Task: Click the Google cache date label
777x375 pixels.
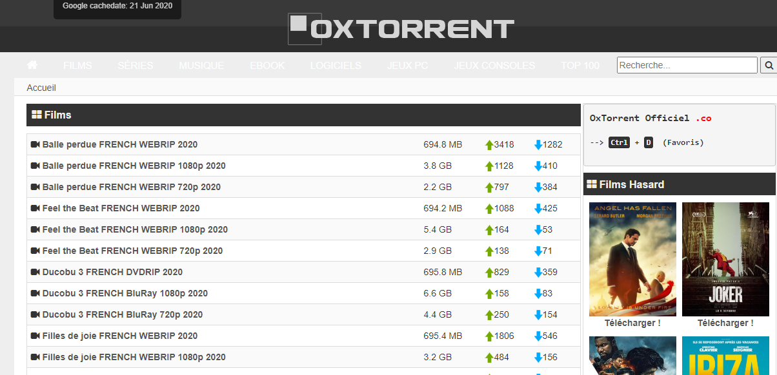Action: point(117,6)
